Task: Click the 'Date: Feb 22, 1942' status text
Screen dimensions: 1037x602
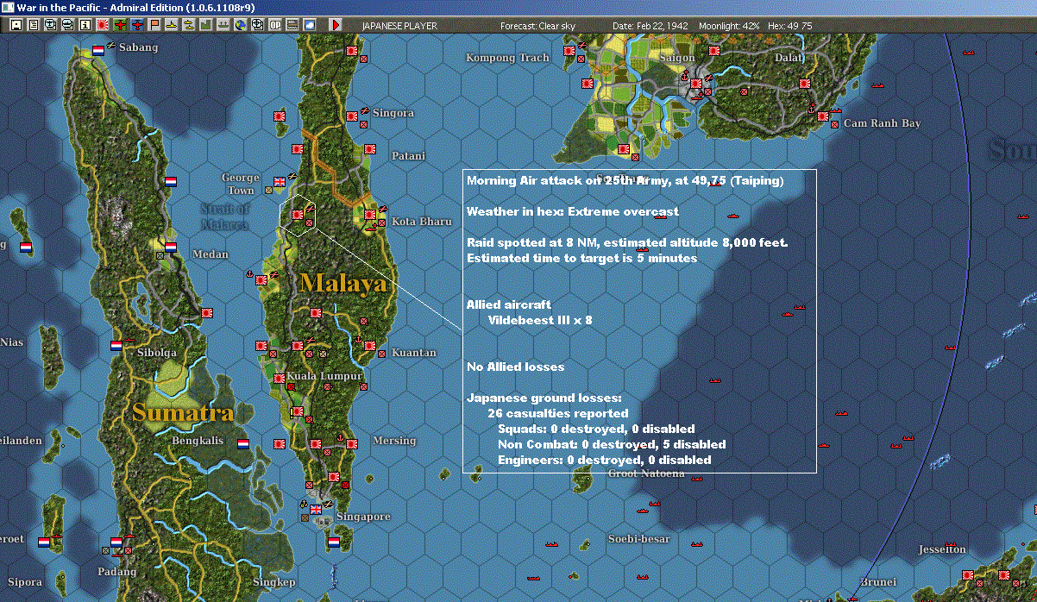Action: 650,26
